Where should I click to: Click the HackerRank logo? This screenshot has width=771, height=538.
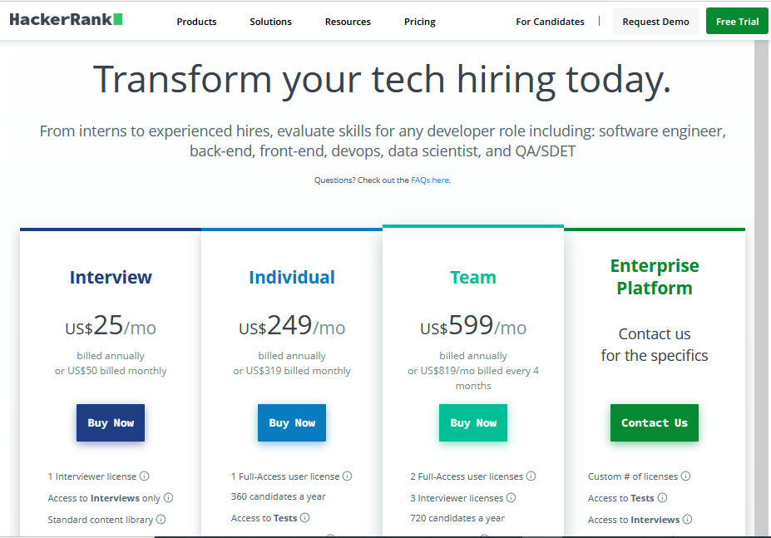66,20
